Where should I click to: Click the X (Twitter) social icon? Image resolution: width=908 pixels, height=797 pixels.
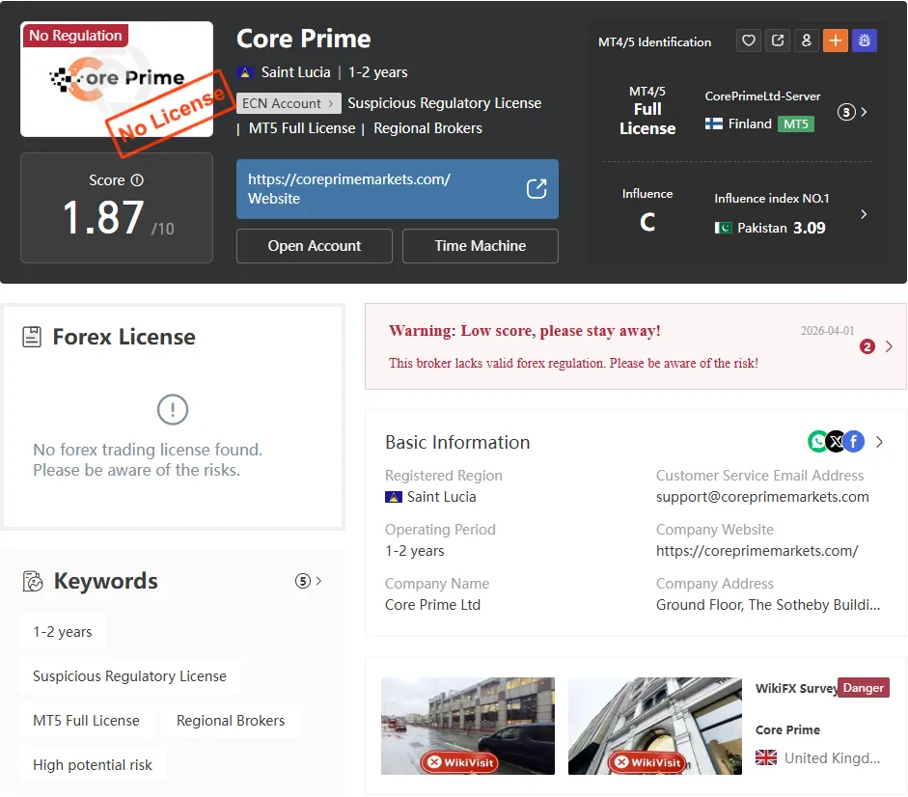[836, 441]
